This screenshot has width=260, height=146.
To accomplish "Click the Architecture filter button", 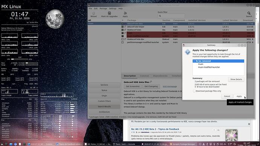I will 104,112.
